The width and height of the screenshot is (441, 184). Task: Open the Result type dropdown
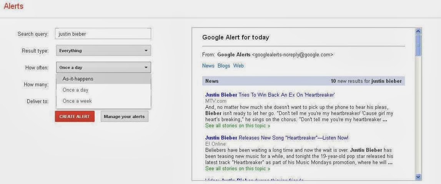click(x=103, y=51)
